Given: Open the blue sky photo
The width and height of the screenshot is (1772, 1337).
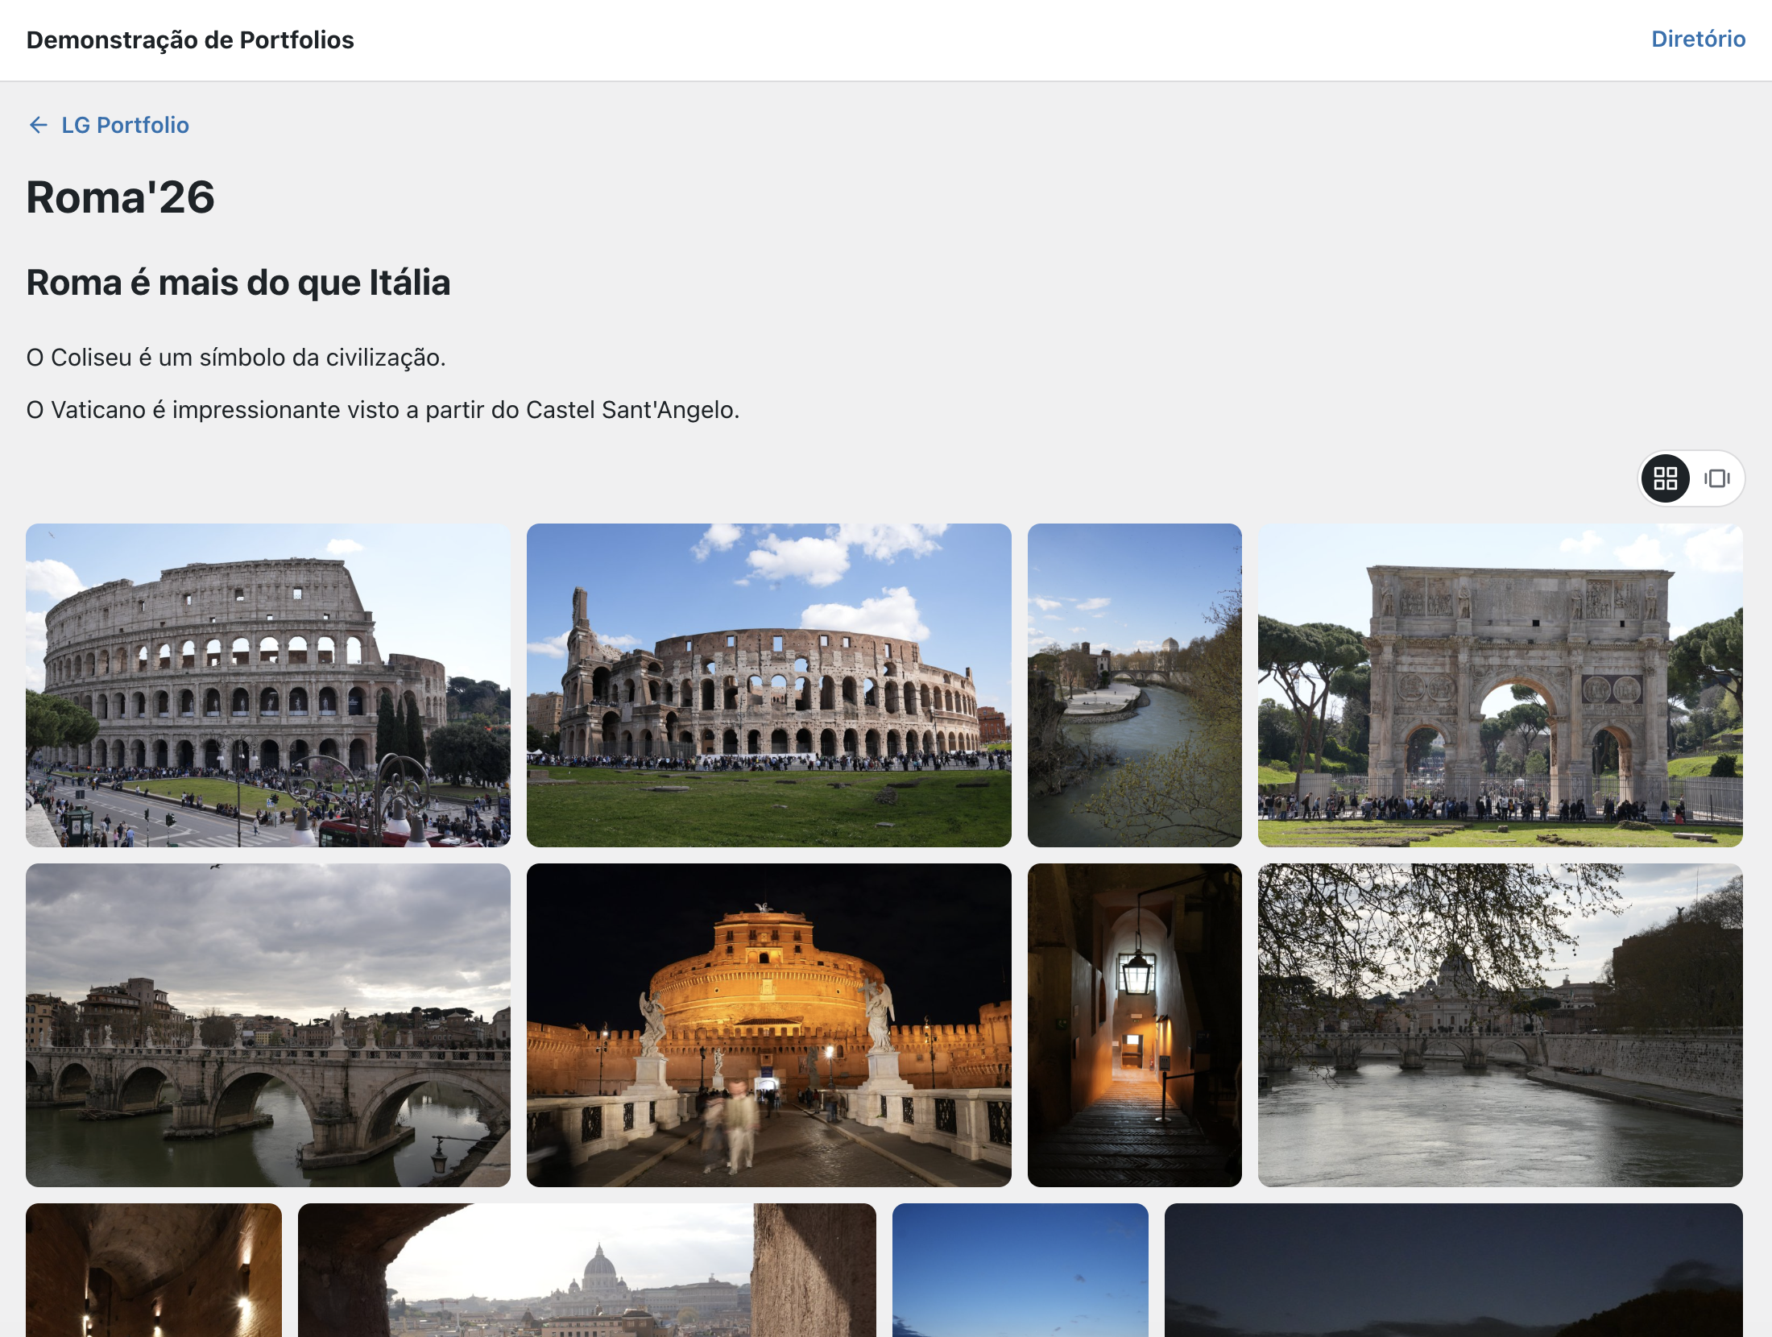Looking at the screenshot, I should pyautogui.click(x=1021, y=1270).
